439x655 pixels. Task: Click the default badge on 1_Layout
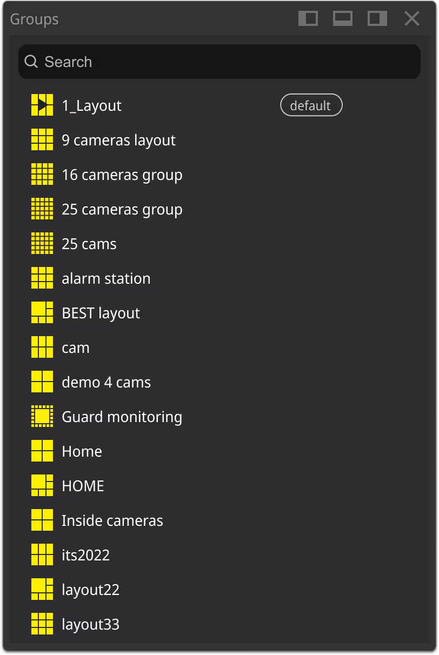click(311, 105)
